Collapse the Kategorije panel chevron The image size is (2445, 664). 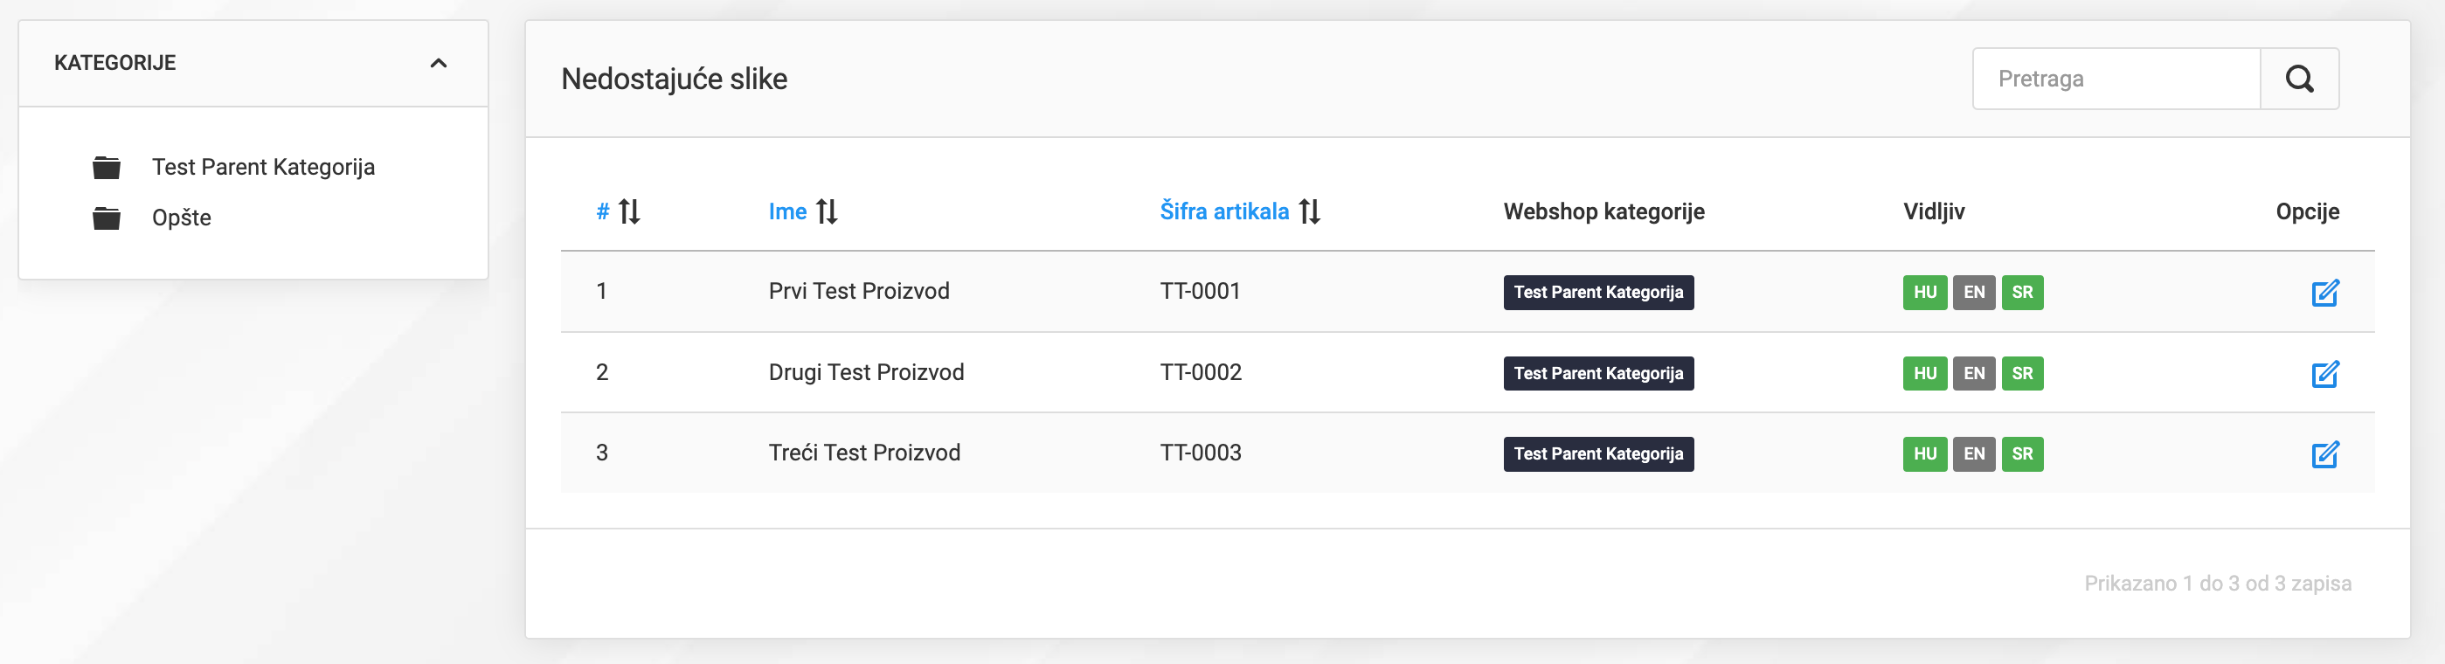coord(439,64)
